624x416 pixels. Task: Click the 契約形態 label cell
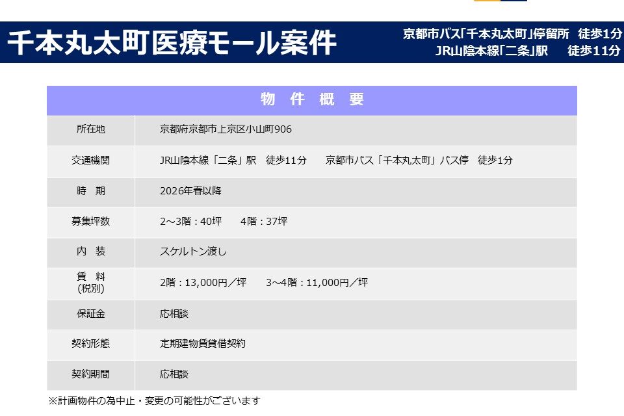(91, 344)
